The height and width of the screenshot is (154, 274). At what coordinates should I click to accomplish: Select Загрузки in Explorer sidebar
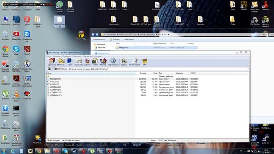pyautogui.click(x=100, y=47)
